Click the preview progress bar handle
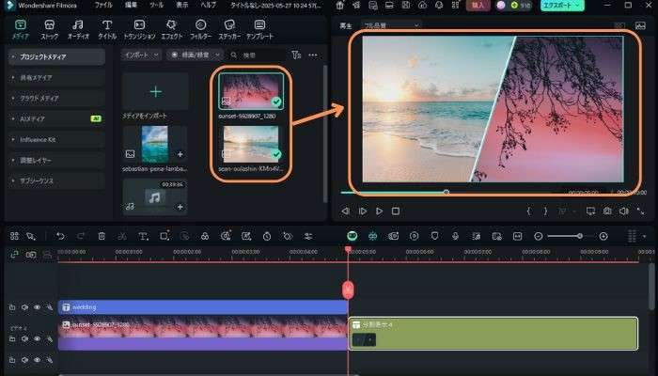This screenshot has height=376, width=658. 446,192
